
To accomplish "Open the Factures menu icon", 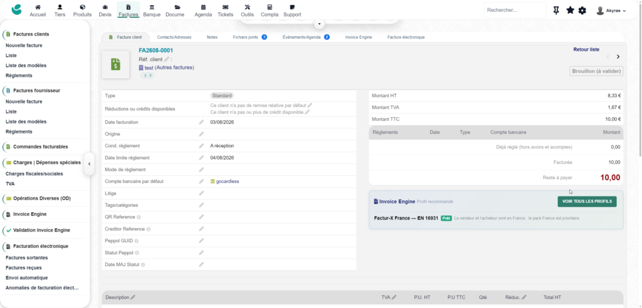I will [129, 7].
